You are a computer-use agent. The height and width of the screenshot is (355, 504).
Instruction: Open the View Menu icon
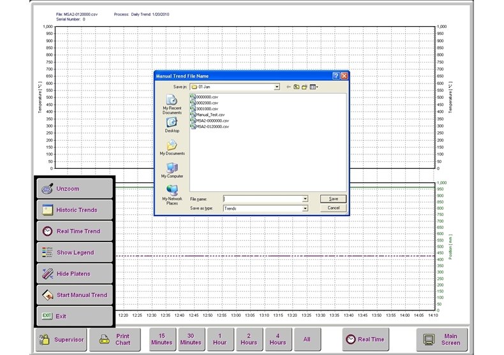point(314,87)
